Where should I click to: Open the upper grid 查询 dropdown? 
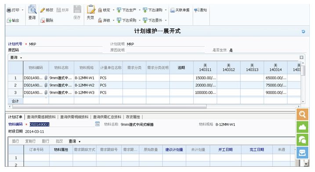pos(16,58)
